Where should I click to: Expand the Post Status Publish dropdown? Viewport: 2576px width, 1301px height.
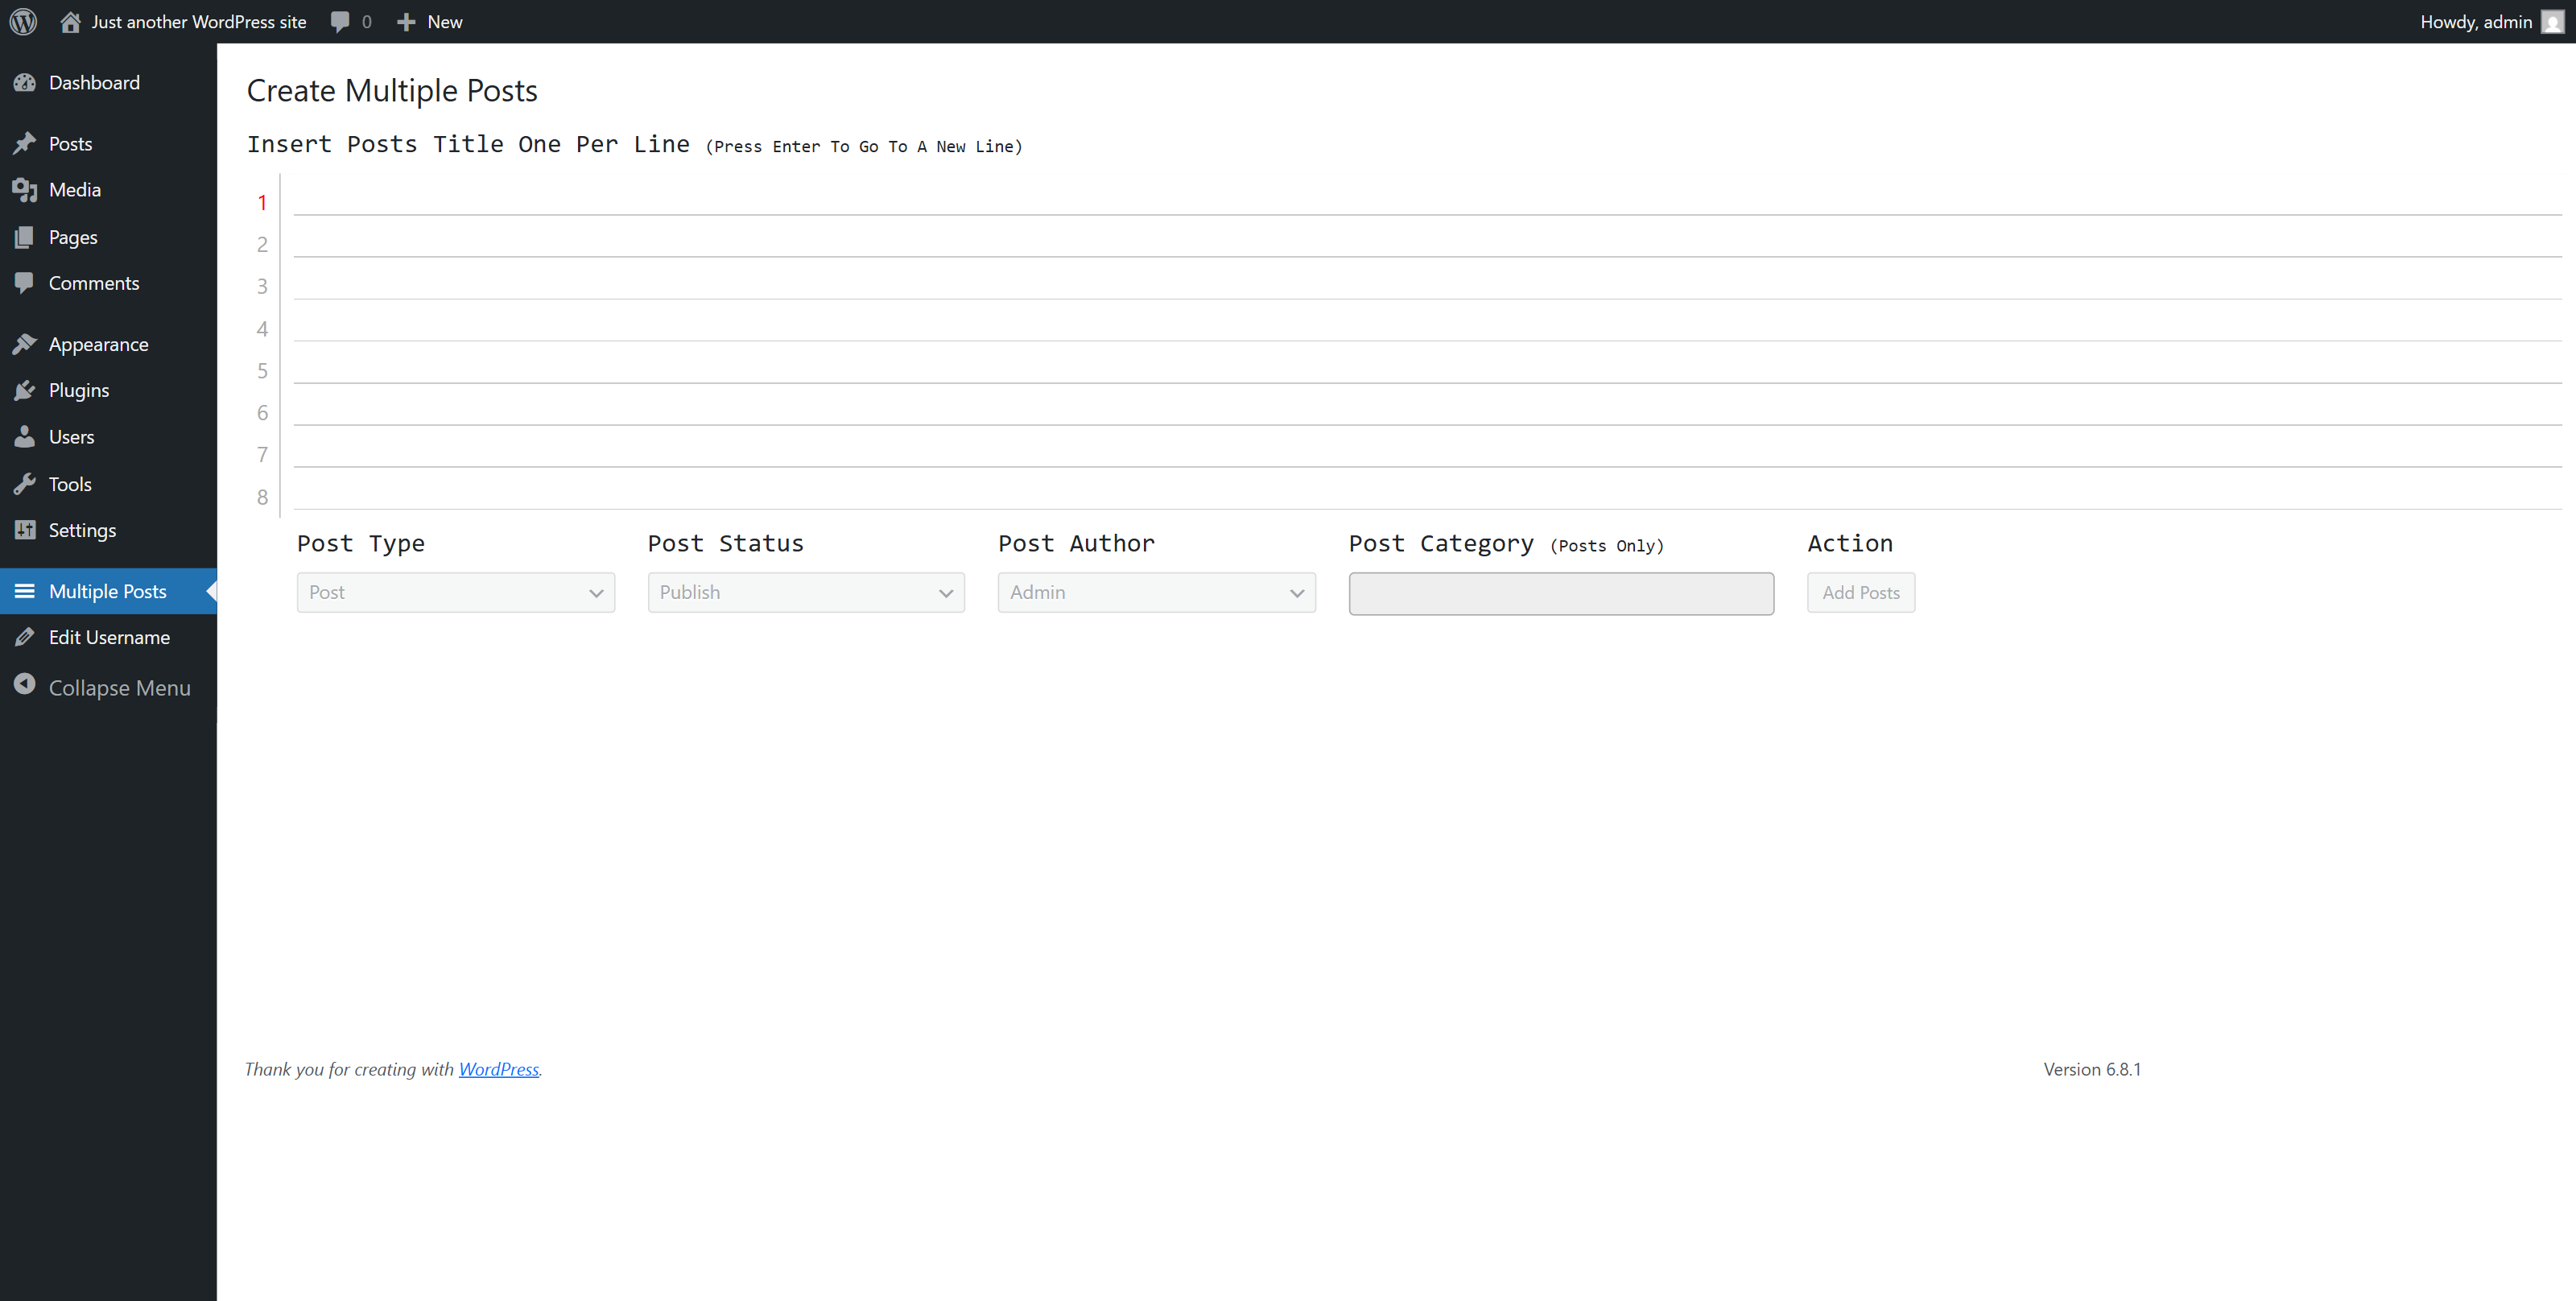pyautogui.click(x=805, y=592)
